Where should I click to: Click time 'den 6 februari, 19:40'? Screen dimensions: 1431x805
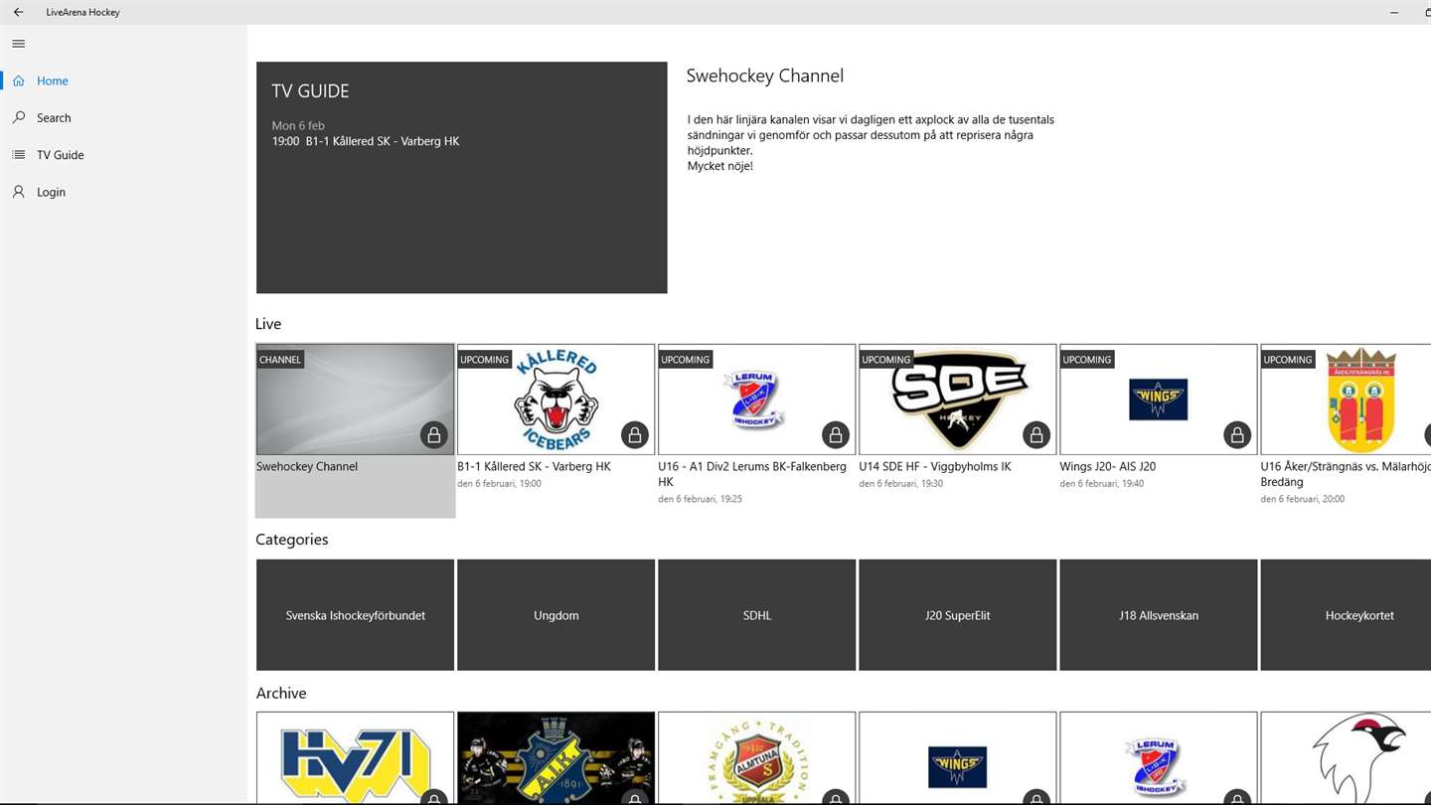[1101, 484]
